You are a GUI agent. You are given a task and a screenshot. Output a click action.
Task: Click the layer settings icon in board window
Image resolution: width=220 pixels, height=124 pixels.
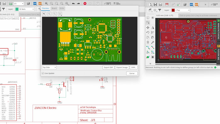[x=150, y=10]
